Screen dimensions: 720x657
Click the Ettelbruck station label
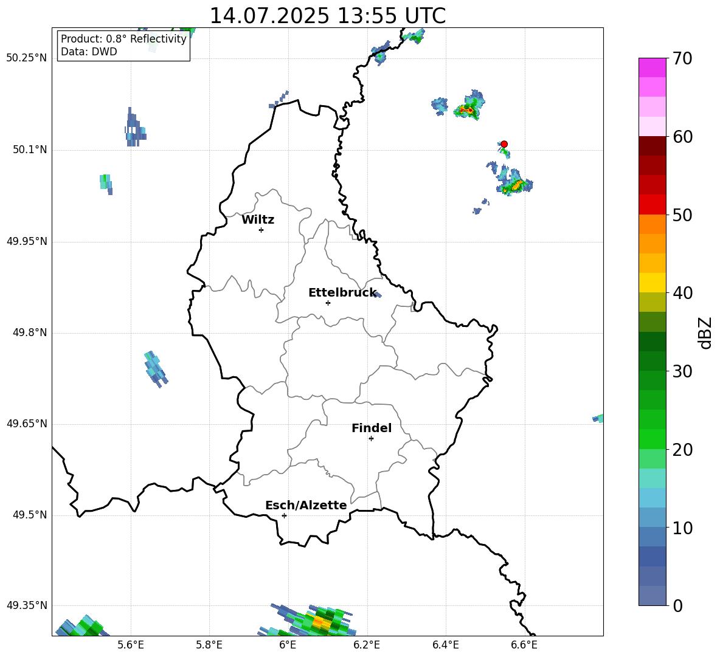(x=342, y=293)
